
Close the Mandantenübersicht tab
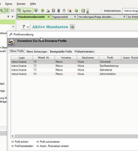click(x=48, y=17)
